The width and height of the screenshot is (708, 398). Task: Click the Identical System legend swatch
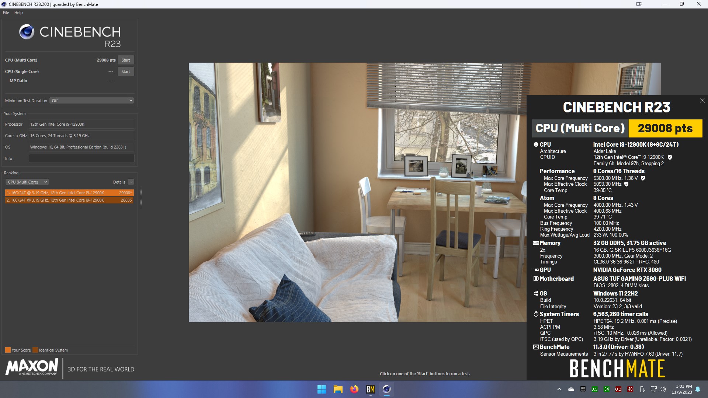[35, 350]
